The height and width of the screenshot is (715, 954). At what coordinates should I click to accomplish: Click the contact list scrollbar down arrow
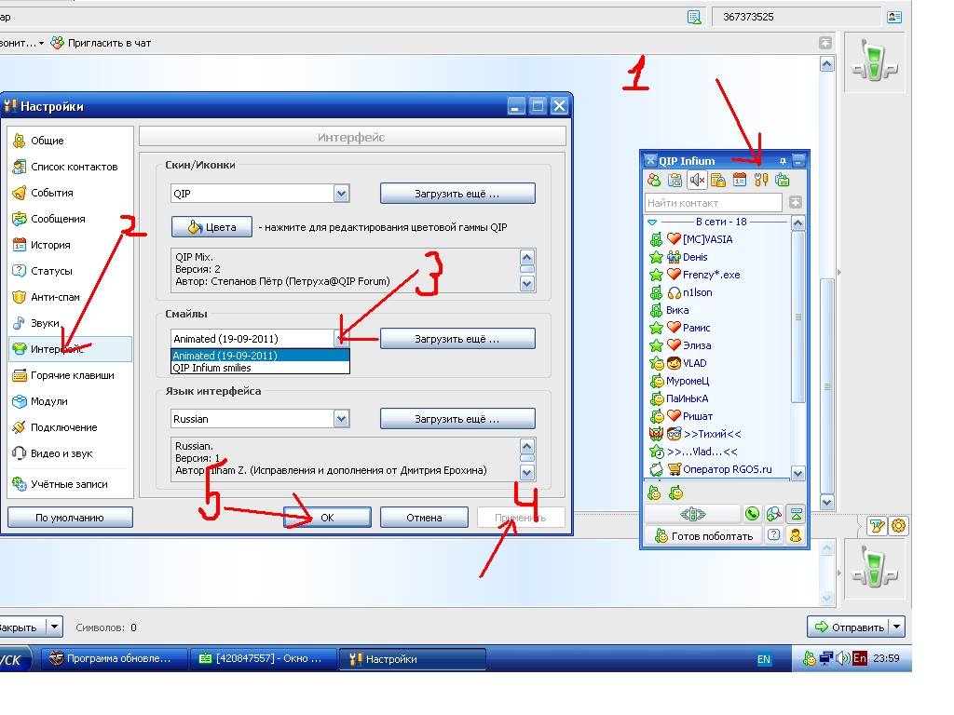click(x=798, y=472)
